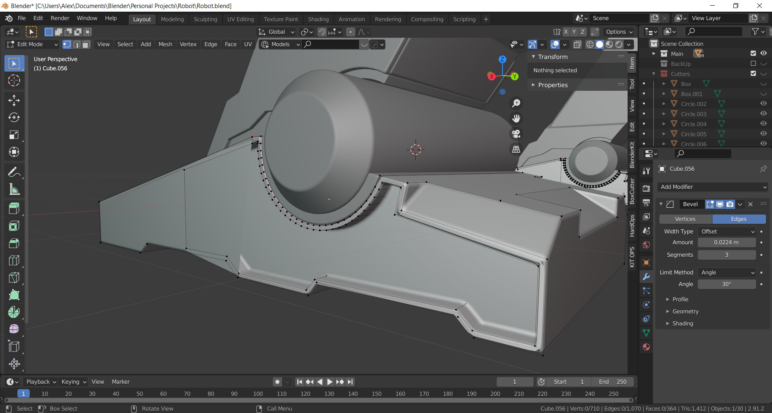The width and height of the screenshot is (772, 413).
Task: Open the HardOps sidebar tab
Action: [x=632, y=226]
